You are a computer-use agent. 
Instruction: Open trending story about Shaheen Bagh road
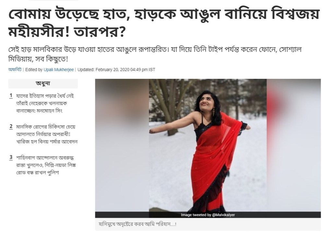(46, 165)
